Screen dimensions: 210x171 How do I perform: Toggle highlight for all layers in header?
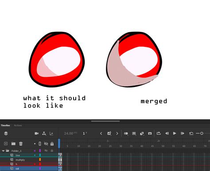click(35, 144)
